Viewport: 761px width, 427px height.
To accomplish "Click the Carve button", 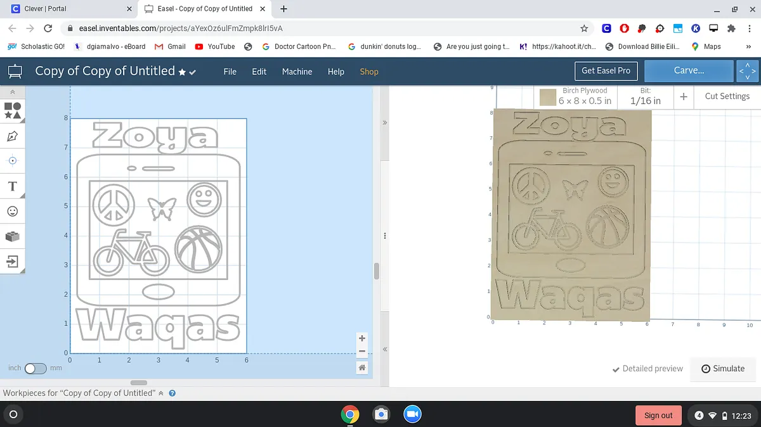I will pyautogui.click(x=689, y=71).
